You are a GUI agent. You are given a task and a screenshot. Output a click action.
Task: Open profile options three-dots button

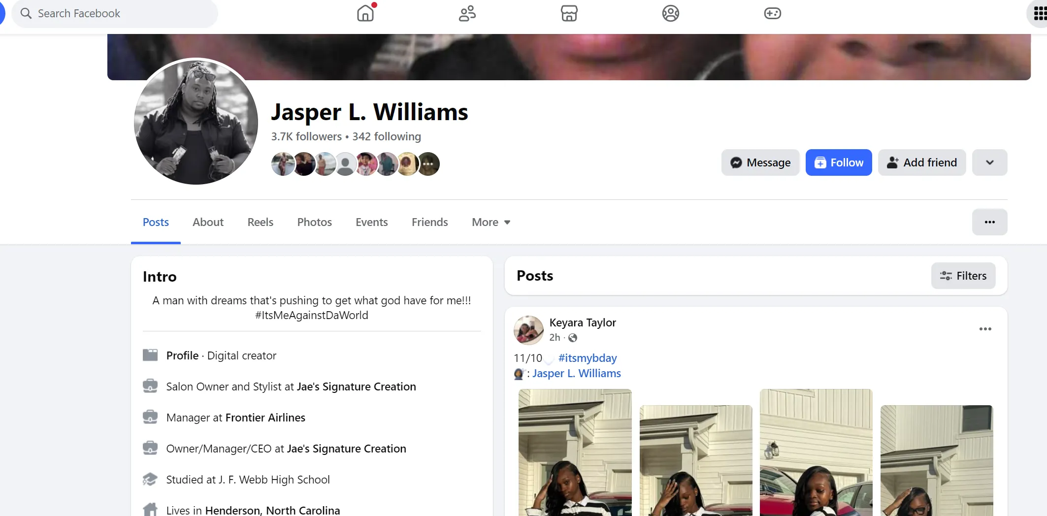[x=989, y=222]
